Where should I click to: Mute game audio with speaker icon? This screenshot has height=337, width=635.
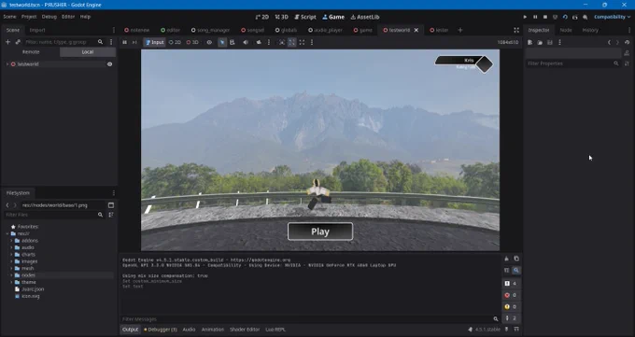click(x=246, y=42)
